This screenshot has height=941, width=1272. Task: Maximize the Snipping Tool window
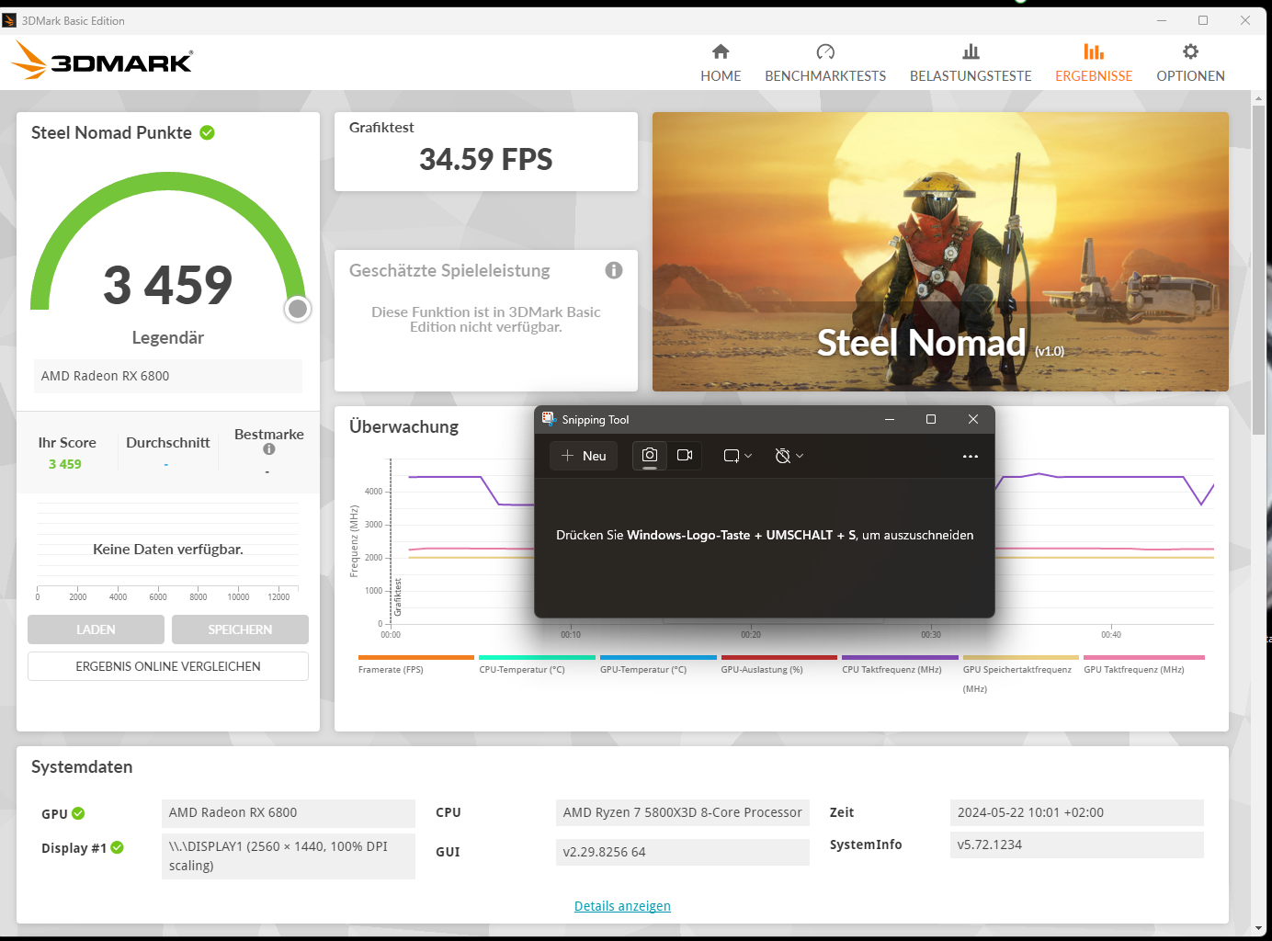coord(931,419)
